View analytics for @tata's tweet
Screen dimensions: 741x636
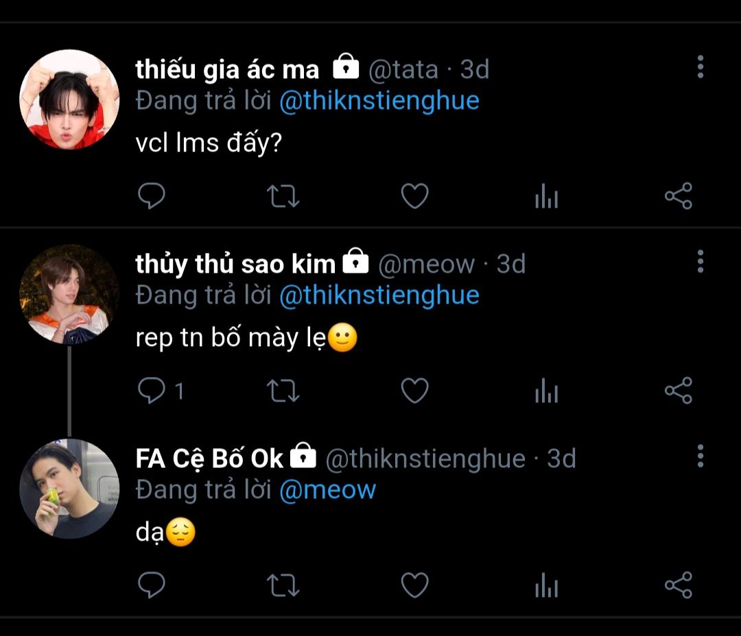click(546, 197)
